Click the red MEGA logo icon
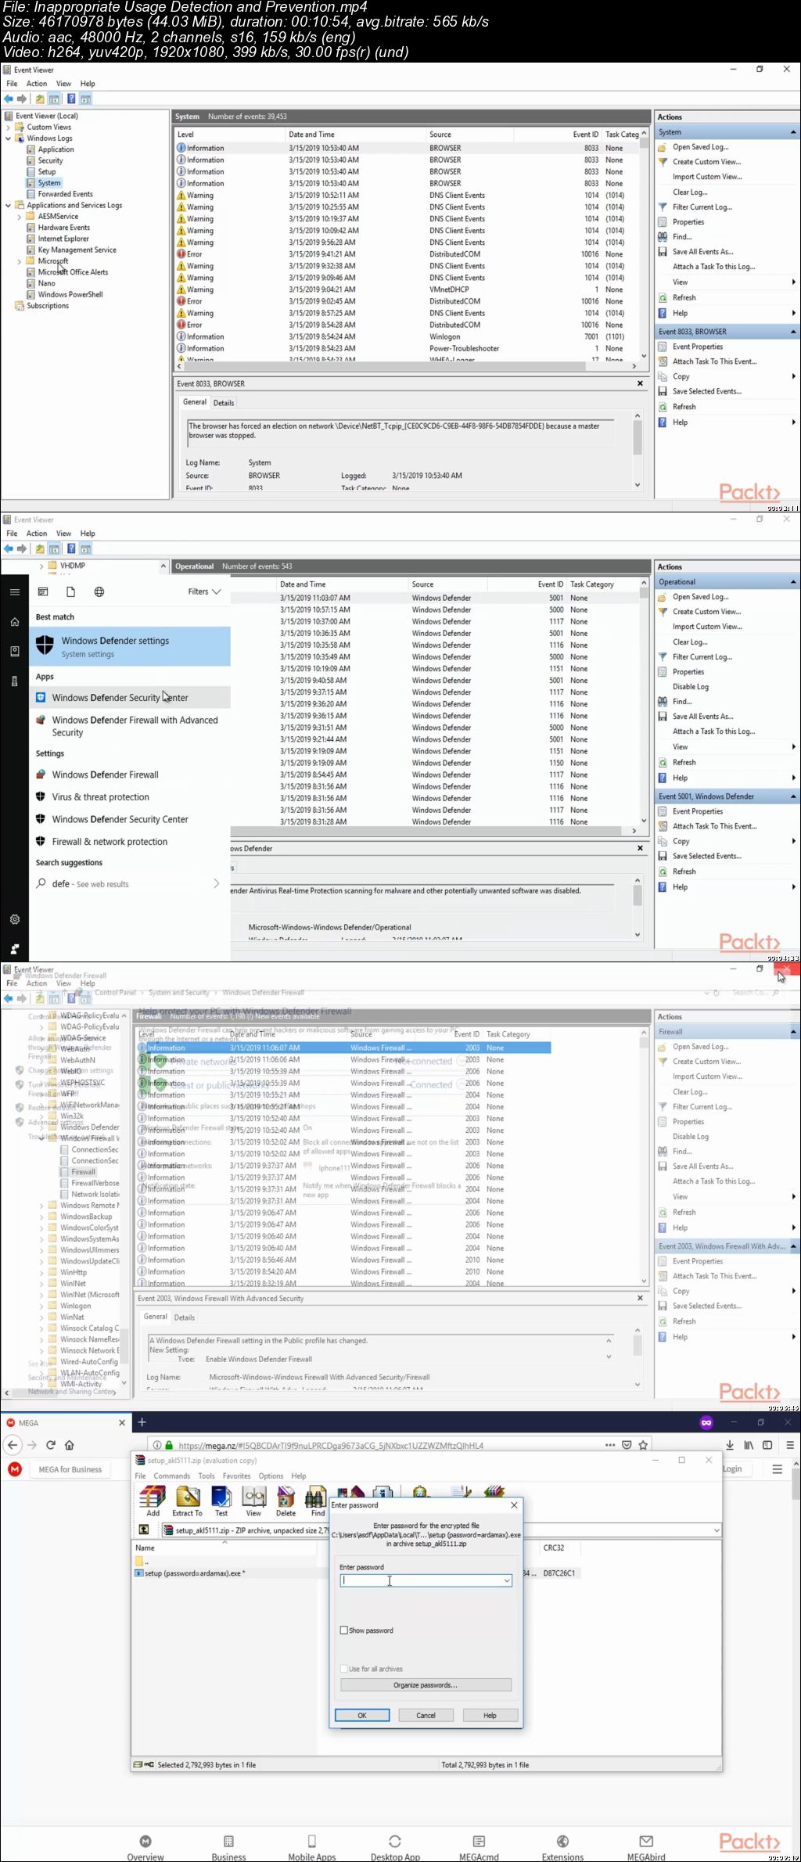The width and height of the screenshot is (801, 1862). (15, 1469)
